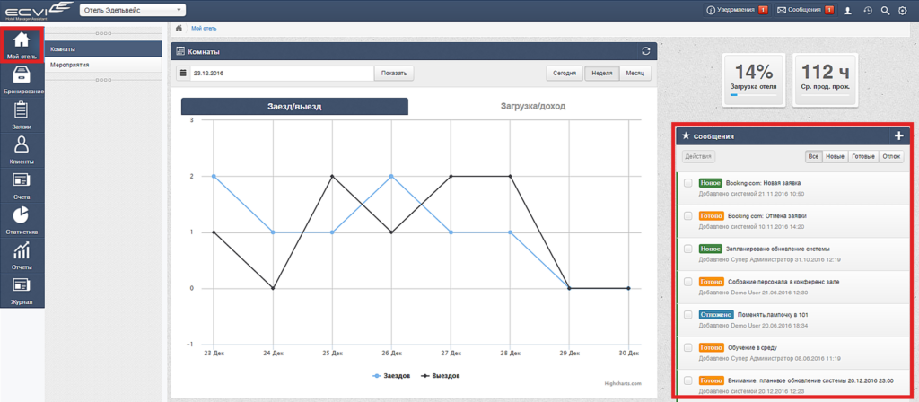Open calendar picker beside date field
The width and height of the screenshot is (919, 402).
click(183, 74)
